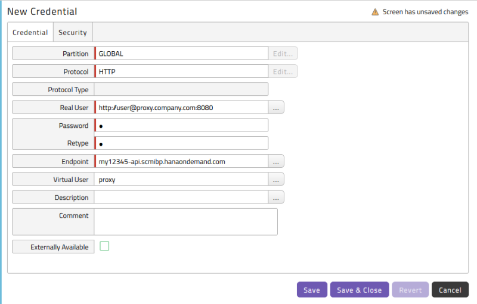Click into the Endpoint field
Screen dimensions: 477x304
coord(181,161)
